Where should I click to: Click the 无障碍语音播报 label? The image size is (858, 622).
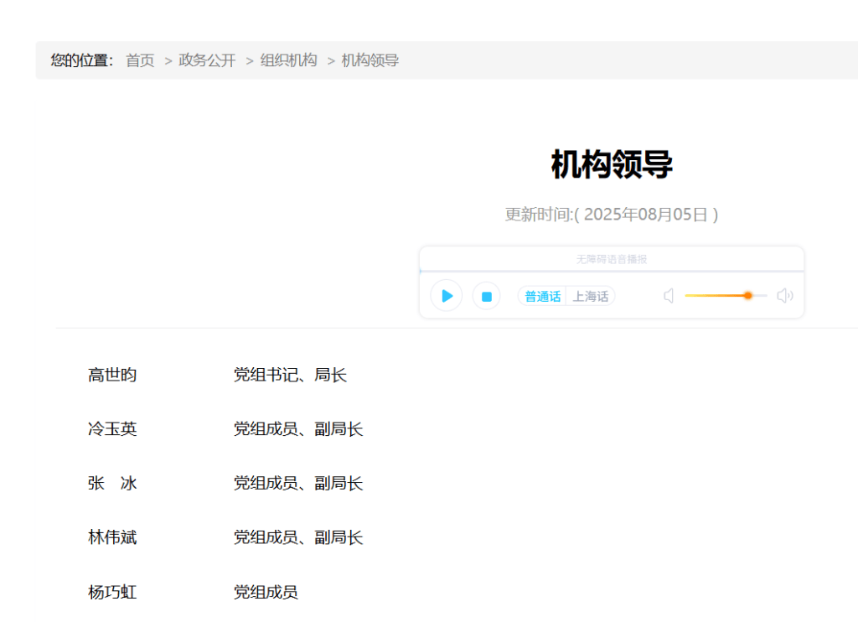click(611, 260)
